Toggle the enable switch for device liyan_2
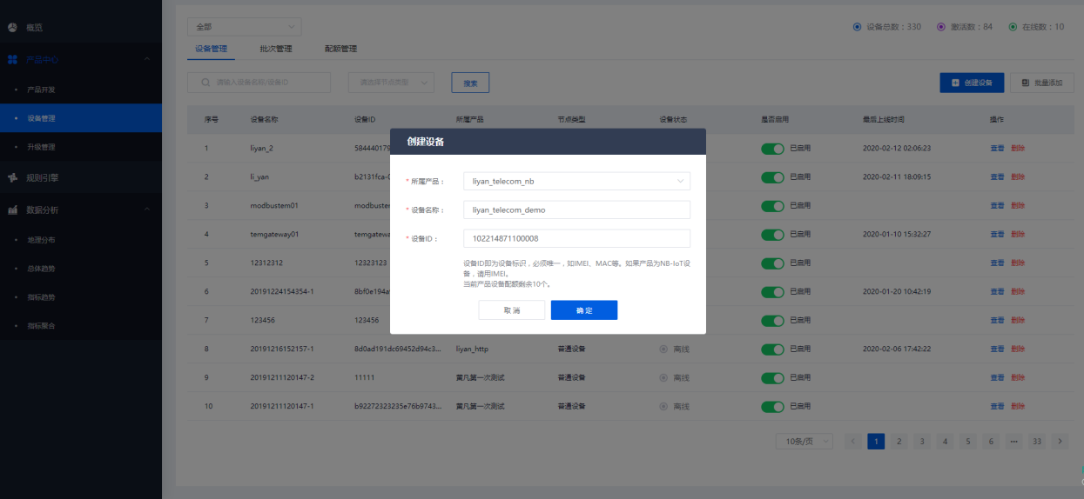Image resolution: width=1084 pixels, height=499 pixels. [772, 149]
